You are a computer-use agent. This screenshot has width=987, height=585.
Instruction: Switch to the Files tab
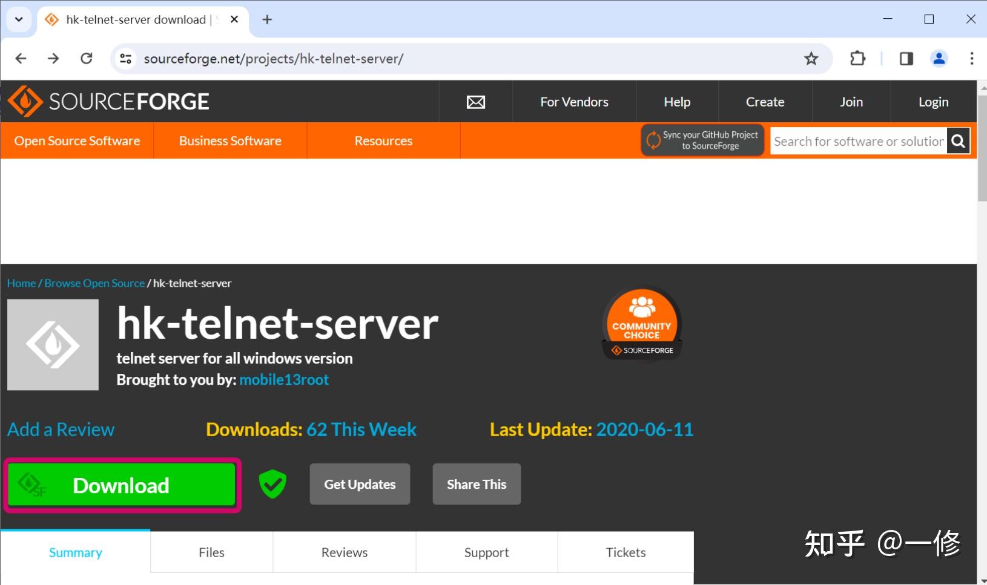point(211,552)
